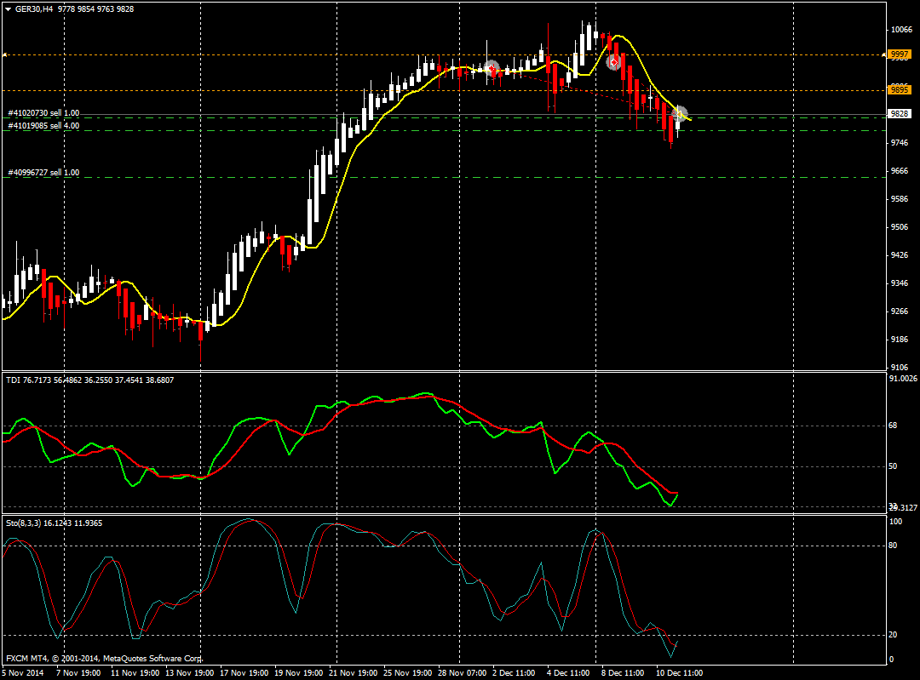Click the 10066 price axis value
The height and width of the screenshot is (680, 920).
click(x=901, y=30)
